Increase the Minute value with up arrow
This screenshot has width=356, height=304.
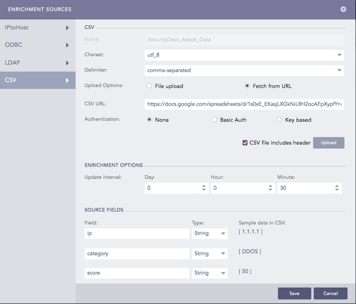[337, 186]
